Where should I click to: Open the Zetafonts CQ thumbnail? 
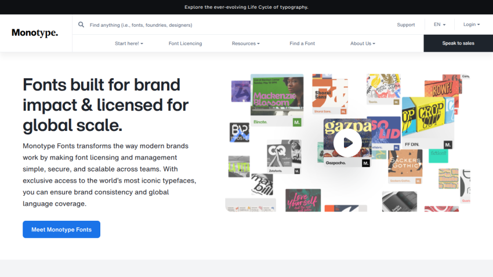[284, 157]
